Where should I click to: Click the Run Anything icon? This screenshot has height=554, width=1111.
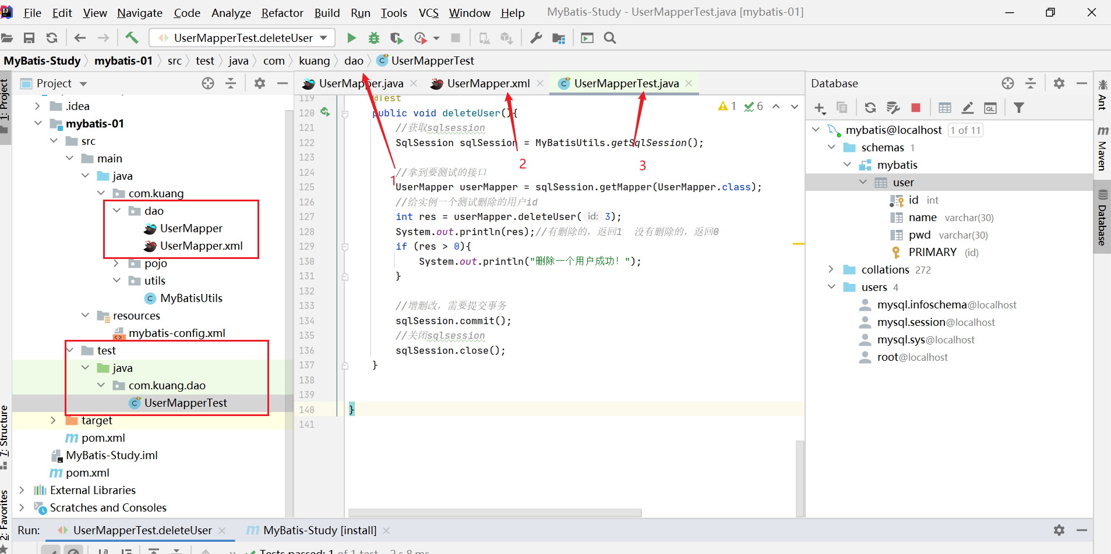pyautogui.click(x=587, y=38)
